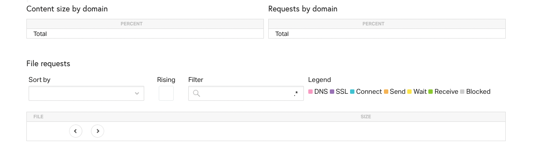Click the SIZE column header
The width and height of the screenshot is (533, 163).
366,117
